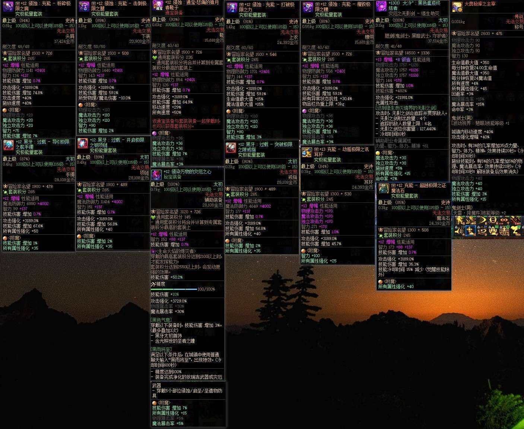The image size is (524, 429).
Task: Click the 开启极限之钥项链 necklace icon
Action: point(82,143)
